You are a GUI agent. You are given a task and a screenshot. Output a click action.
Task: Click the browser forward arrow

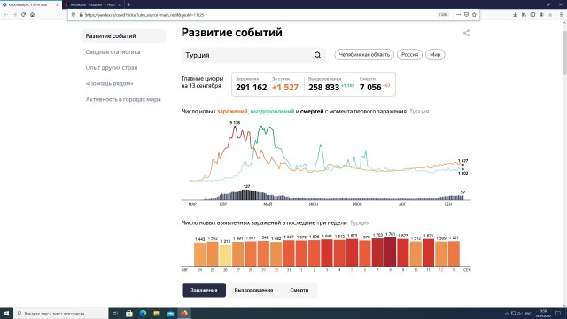tap(14, 15)
